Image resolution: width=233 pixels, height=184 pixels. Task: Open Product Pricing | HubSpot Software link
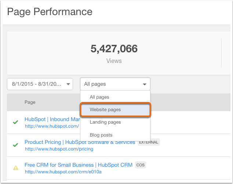coord(80,142)
